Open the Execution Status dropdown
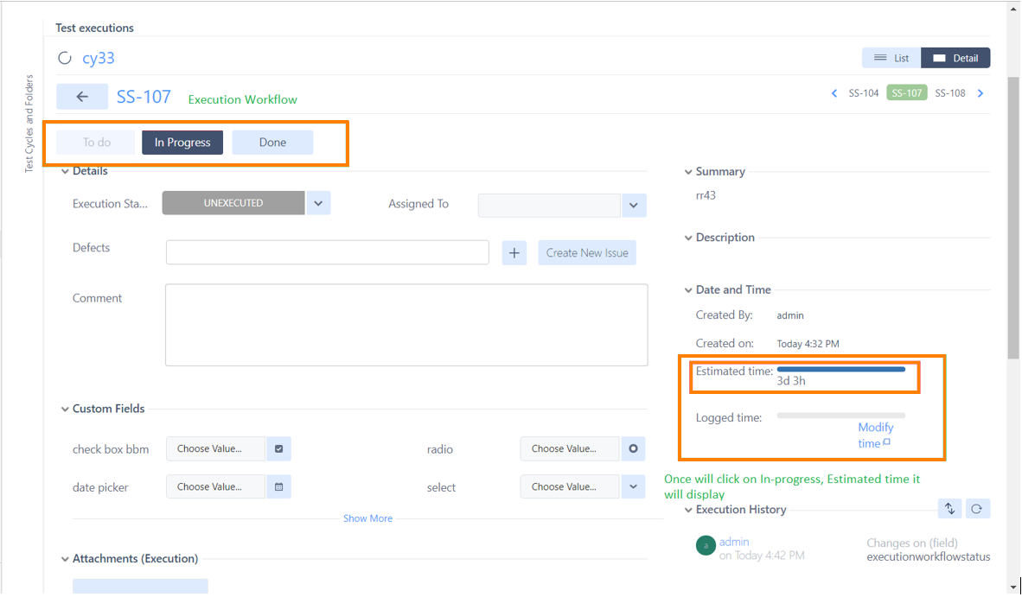 [318, 202]
